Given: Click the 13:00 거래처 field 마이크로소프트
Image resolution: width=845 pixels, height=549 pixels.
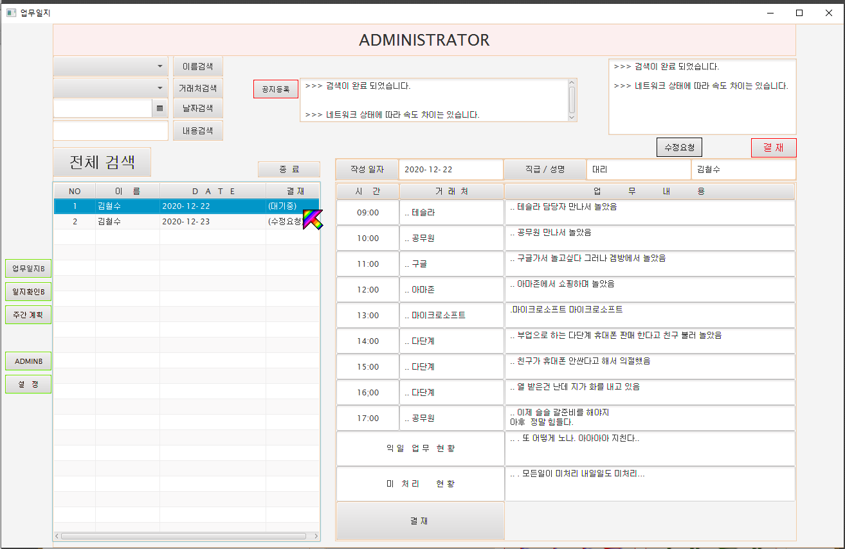Looking at the screenshot, I should click(451, 315).
